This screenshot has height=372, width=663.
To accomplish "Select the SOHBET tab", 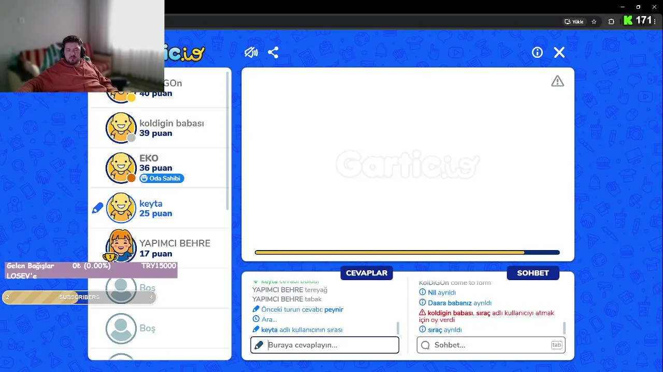I will 533,273.
